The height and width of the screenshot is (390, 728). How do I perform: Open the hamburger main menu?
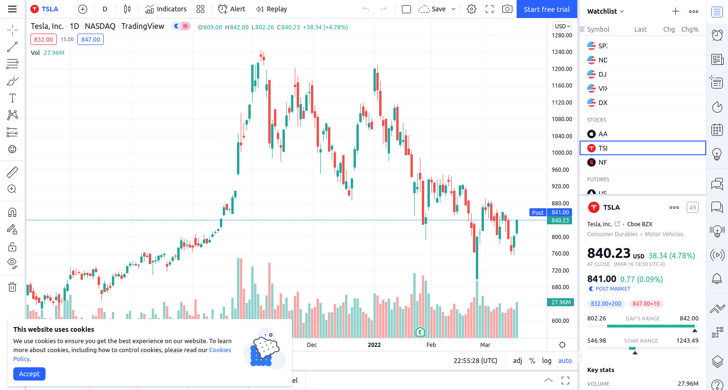point(12,9)
